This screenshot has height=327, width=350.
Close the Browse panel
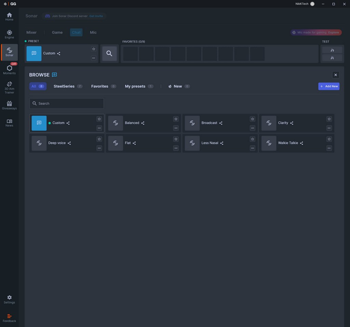(336, 75)
